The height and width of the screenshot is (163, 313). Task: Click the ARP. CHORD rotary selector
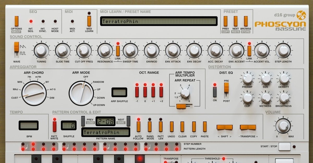34,93
